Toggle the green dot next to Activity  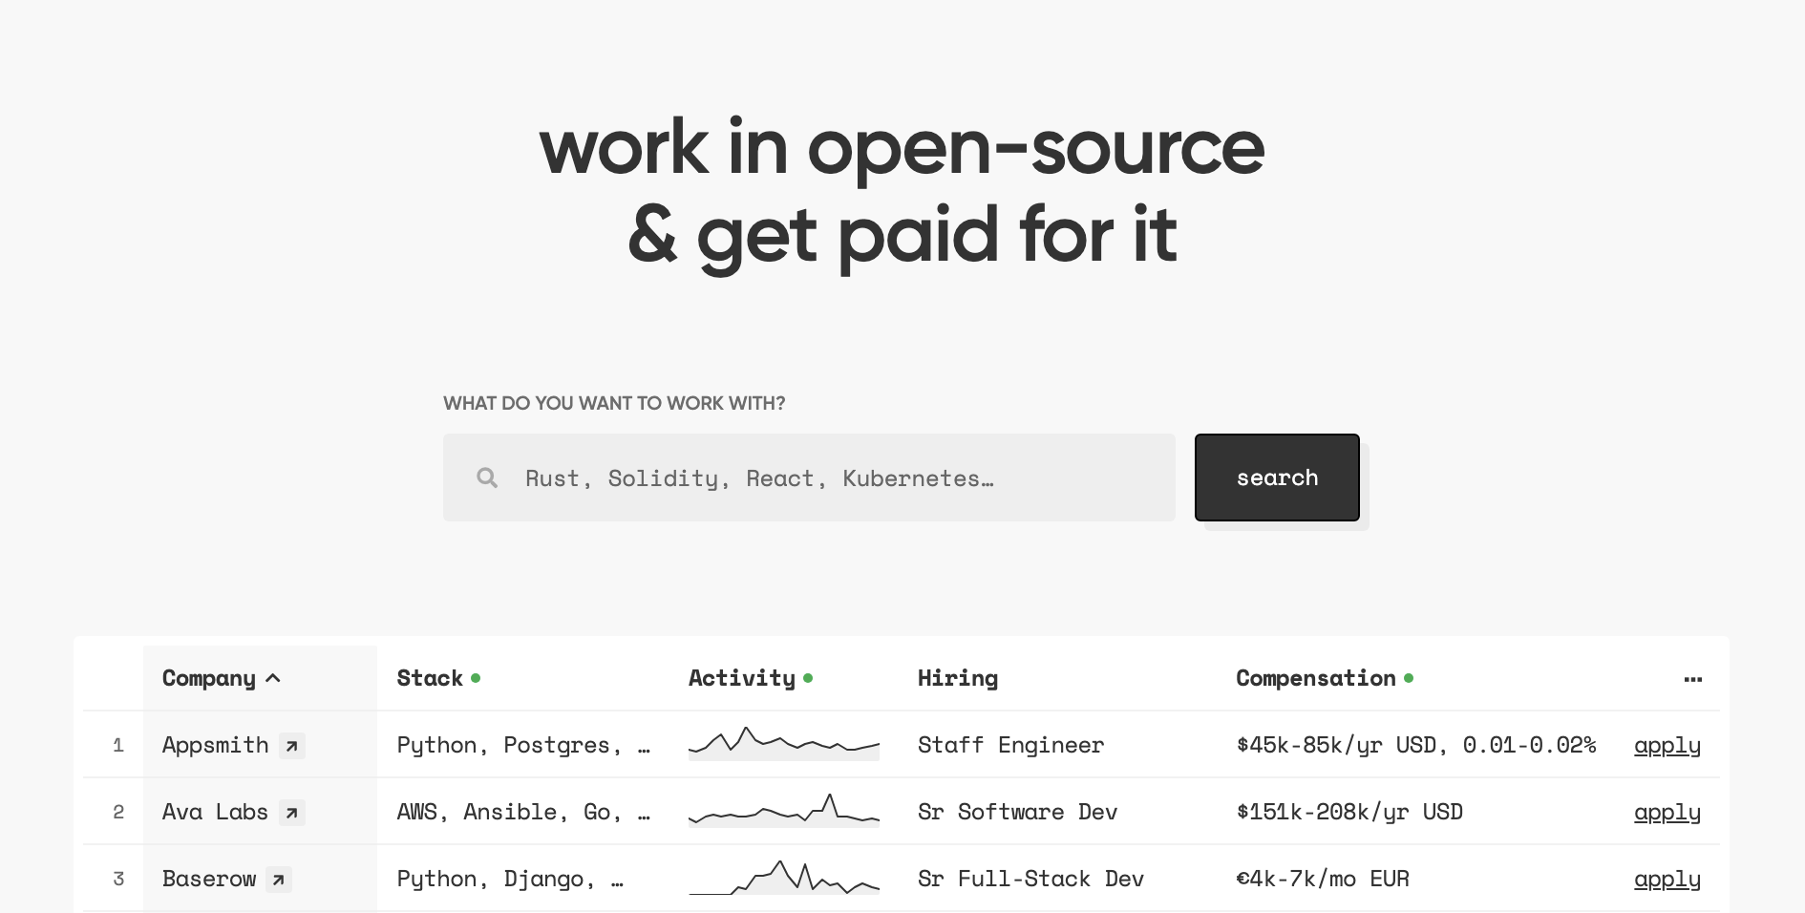point(809,677)
